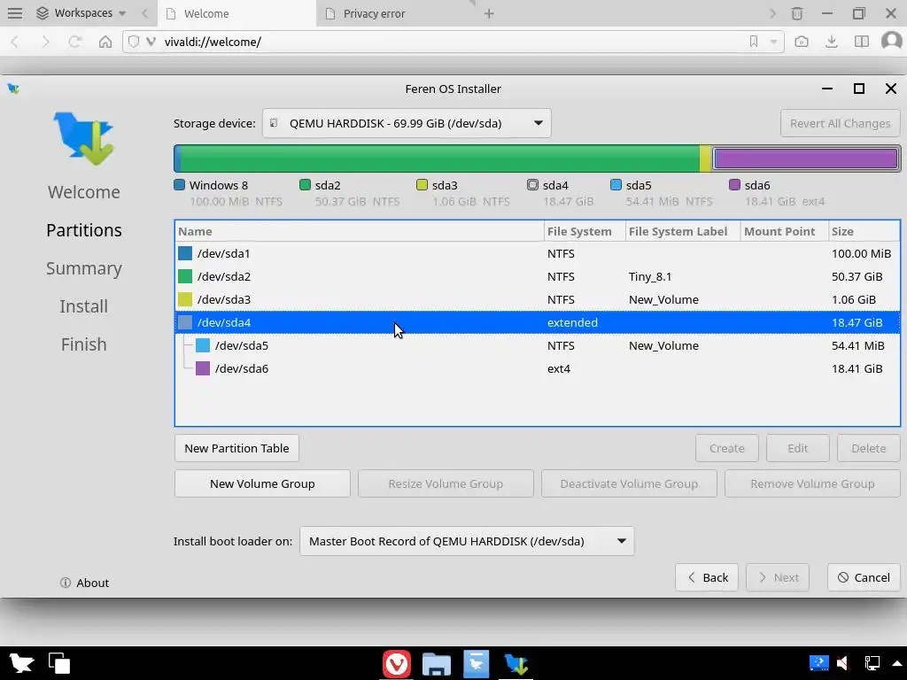
Task: Select the /dev/sda2 partition row
Action: coord(538,276)
